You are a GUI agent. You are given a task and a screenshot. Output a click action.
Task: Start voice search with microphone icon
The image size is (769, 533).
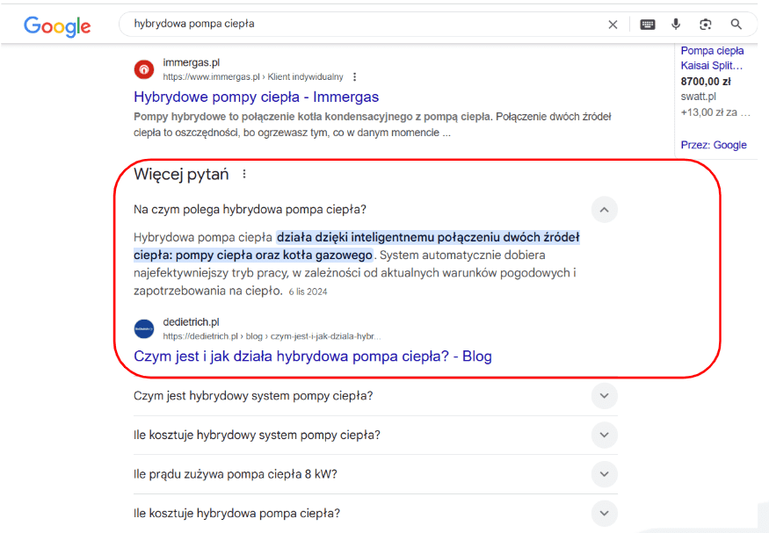tap(676, 25)
